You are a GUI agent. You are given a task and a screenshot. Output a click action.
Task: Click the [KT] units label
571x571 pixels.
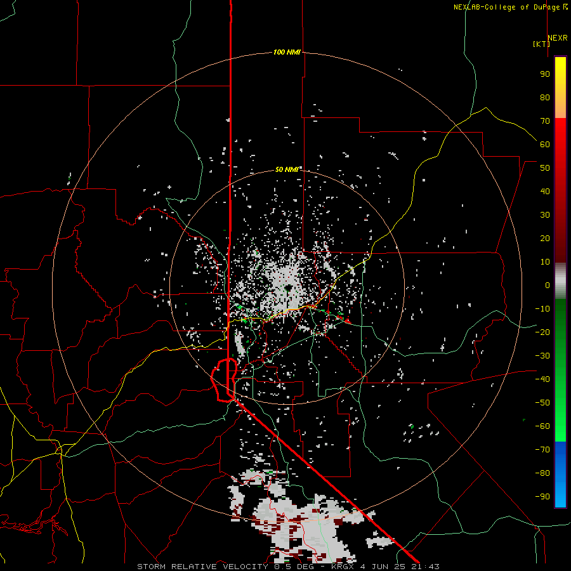click(x=541, y=44)
